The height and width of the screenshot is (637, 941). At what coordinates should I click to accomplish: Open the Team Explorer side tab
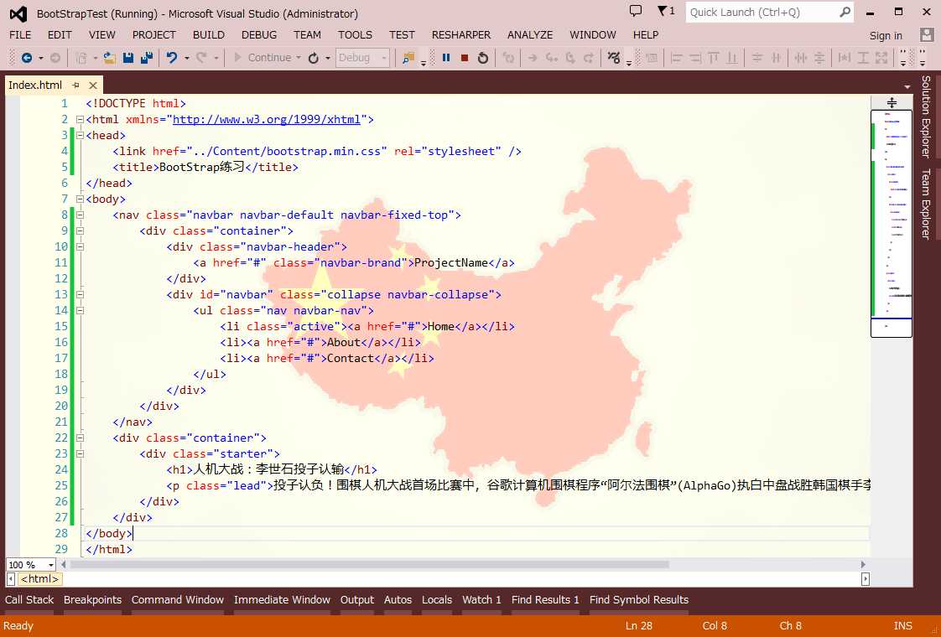pyautogui.click(x=926, y=205)
